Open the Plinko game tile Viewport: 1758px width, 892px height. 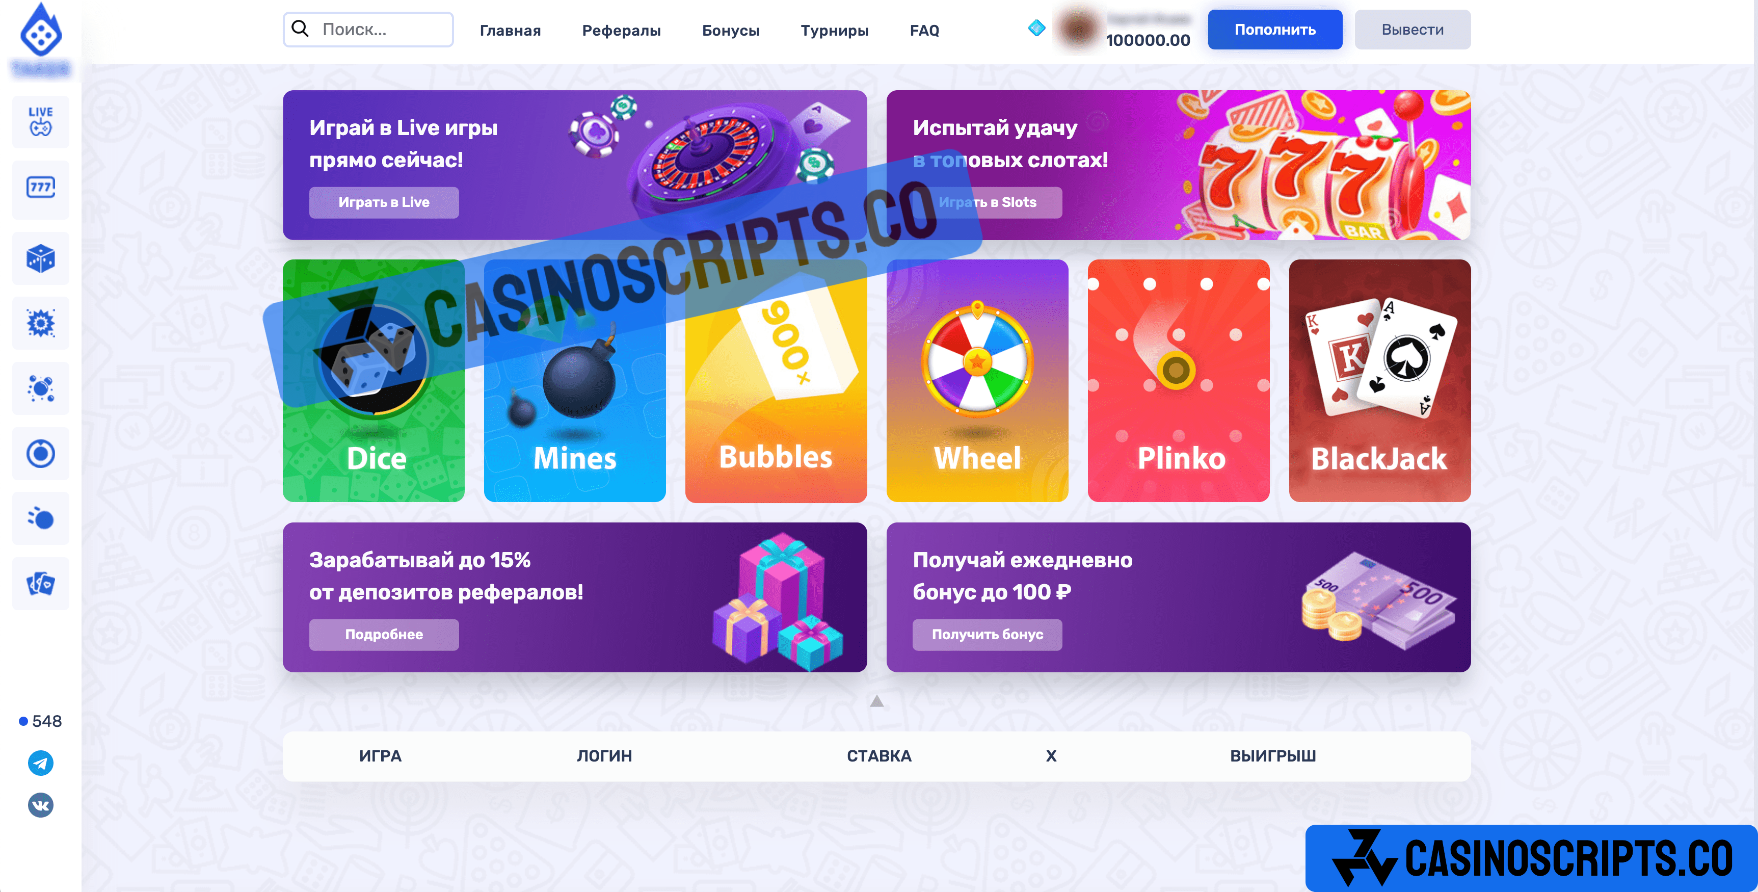click(x=1179, y=381)
